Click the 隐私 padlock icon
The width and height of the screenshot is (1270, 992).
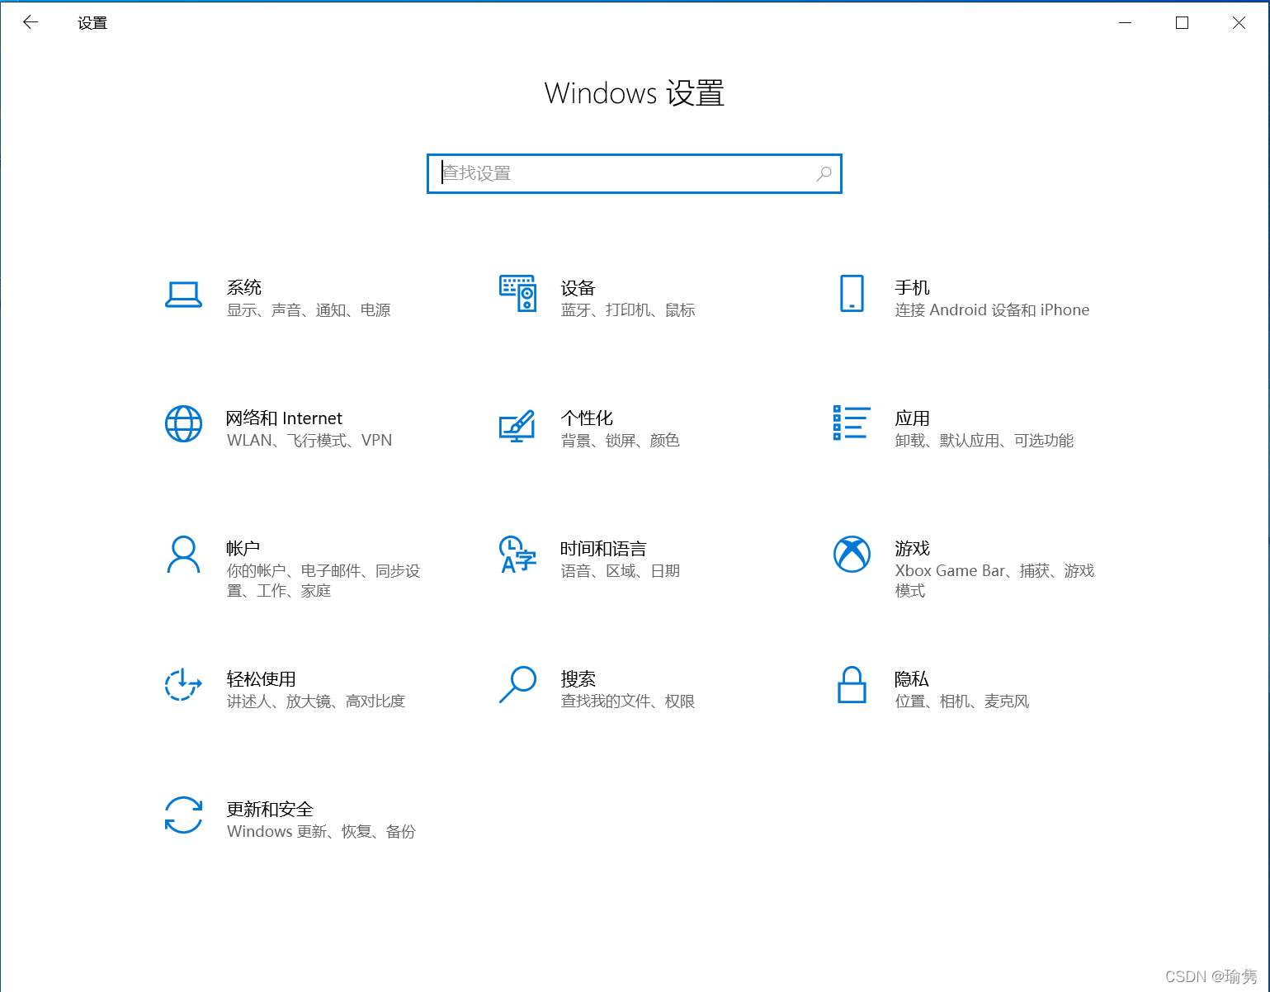[852, 685]
